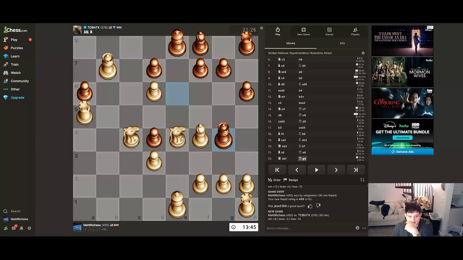Click black queen on g4
The width and height of the screenshot is (463, 260).
pos(224,136)
